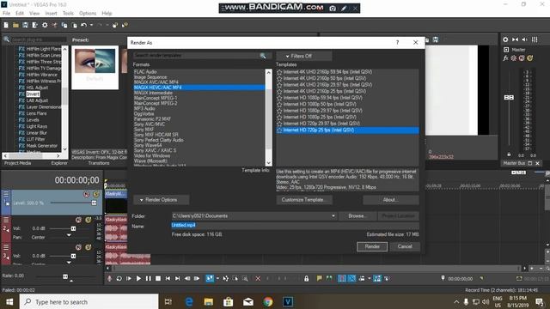
Task: Open the Filters Off dropdown
Action: click(303, 56)
